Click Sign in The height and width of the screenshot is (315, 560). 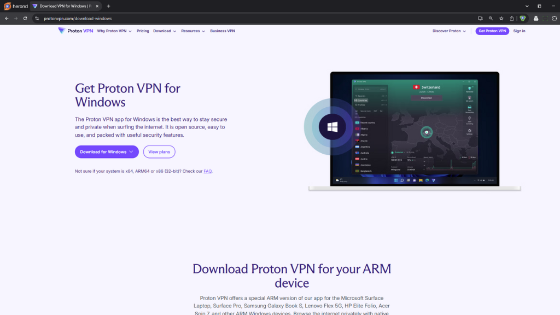pyautogui.click(x=519, y=31)
